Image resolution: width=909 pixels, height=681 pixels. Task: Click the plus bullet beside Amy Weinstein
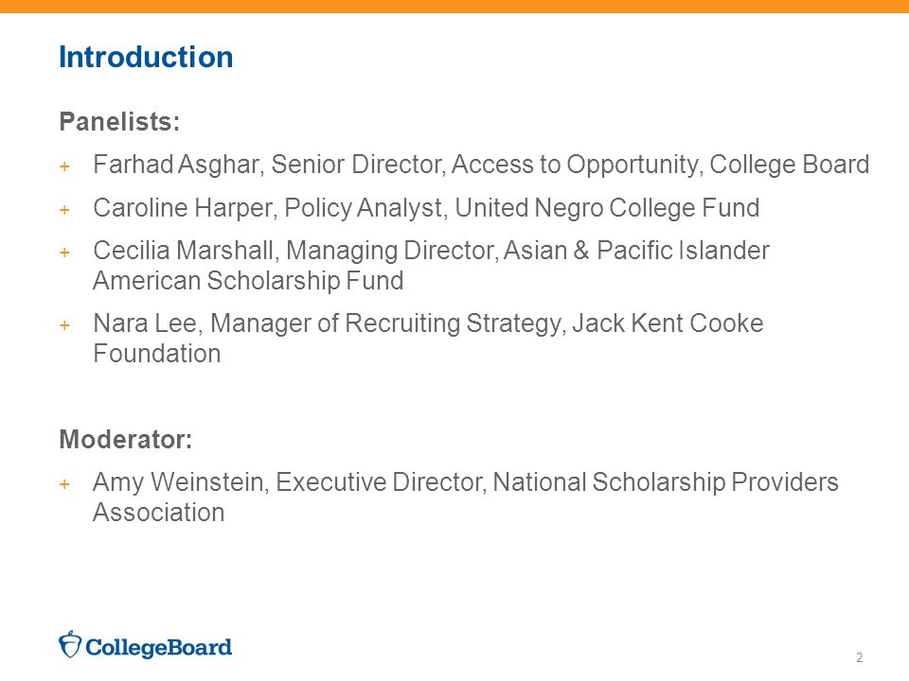[65, 484]
